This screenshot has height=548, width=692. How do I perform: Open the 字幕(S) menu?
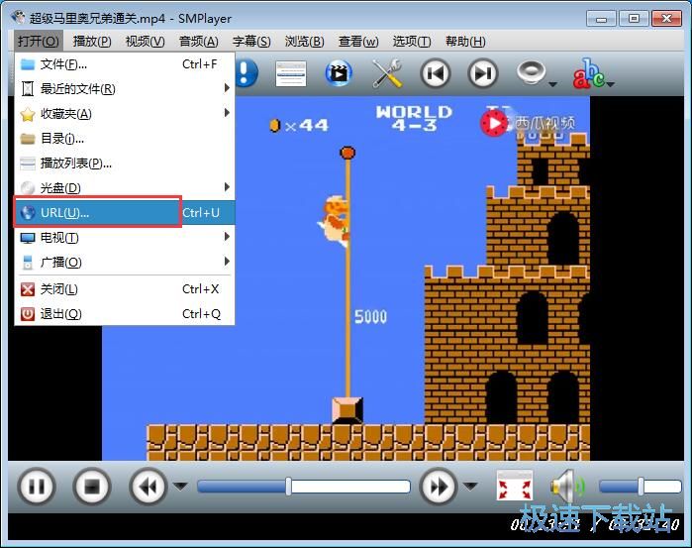pyautogui.click(x=251, y=41)
